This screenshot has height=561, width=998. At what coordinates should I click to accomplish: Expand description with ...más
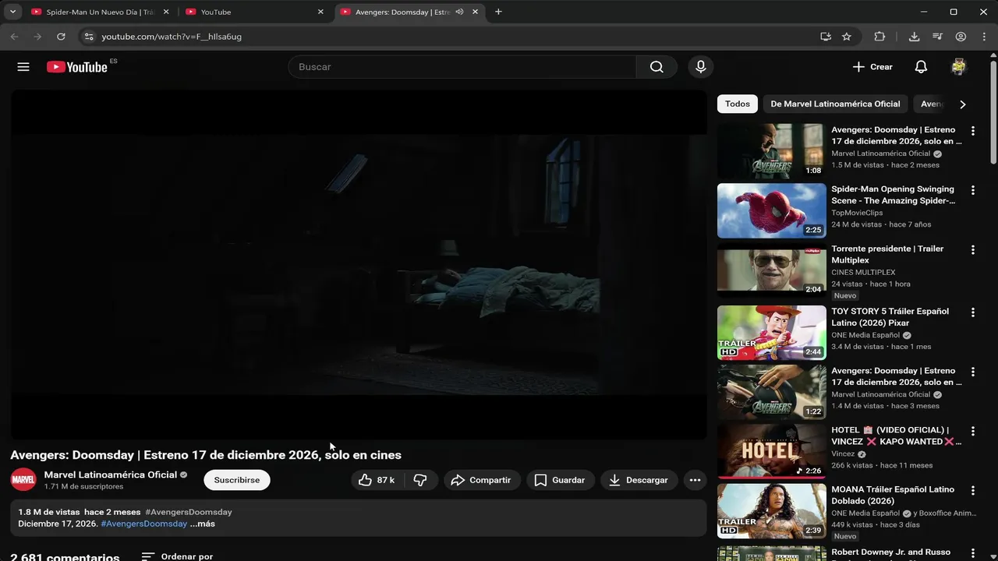coord(203,524)
